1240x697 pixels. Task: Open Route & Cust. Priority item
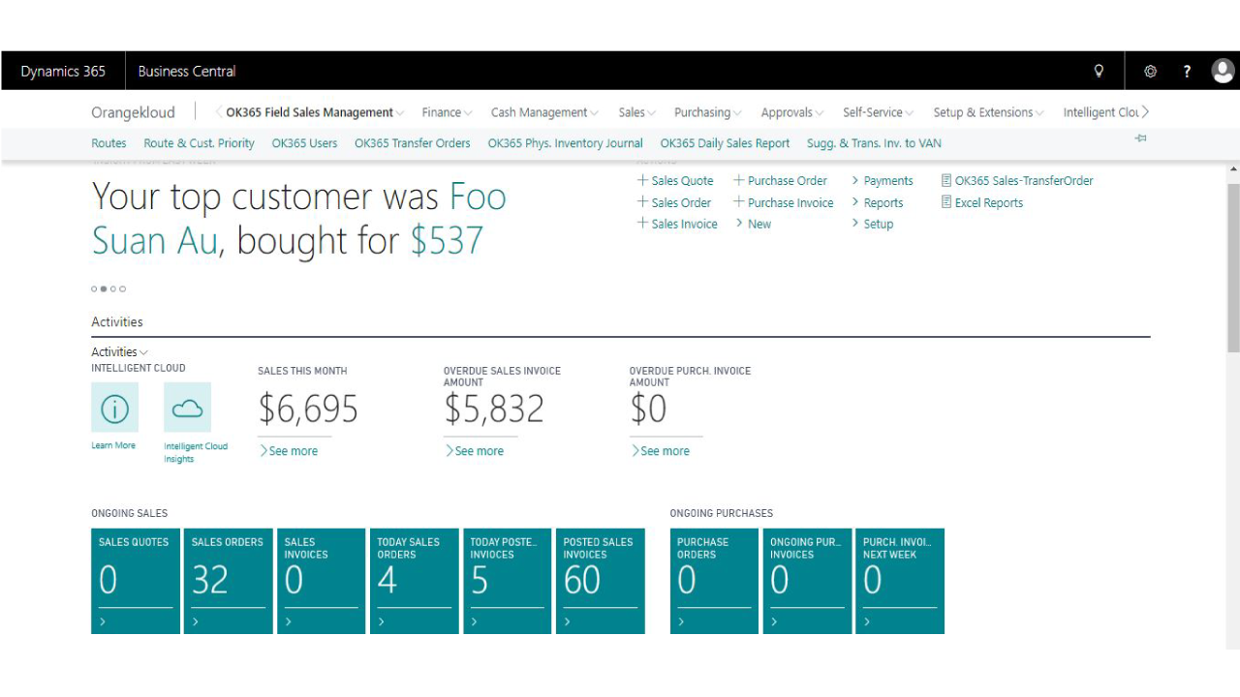pyautogui.click(x=199, y=143)
